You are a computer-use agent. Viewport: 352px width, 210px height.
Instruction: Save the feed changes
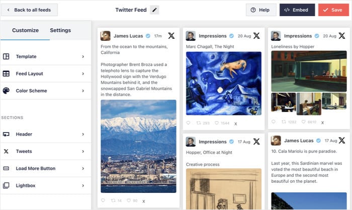click(333, 10)
